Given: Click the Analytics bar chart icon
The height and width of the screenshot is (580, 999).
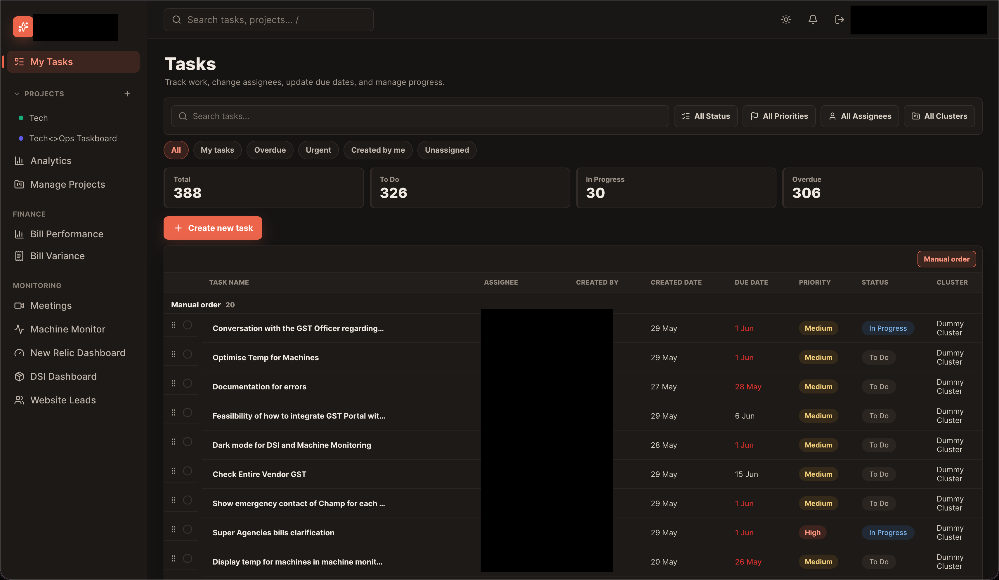Looking at the screenshot, I should coord(19,161).
